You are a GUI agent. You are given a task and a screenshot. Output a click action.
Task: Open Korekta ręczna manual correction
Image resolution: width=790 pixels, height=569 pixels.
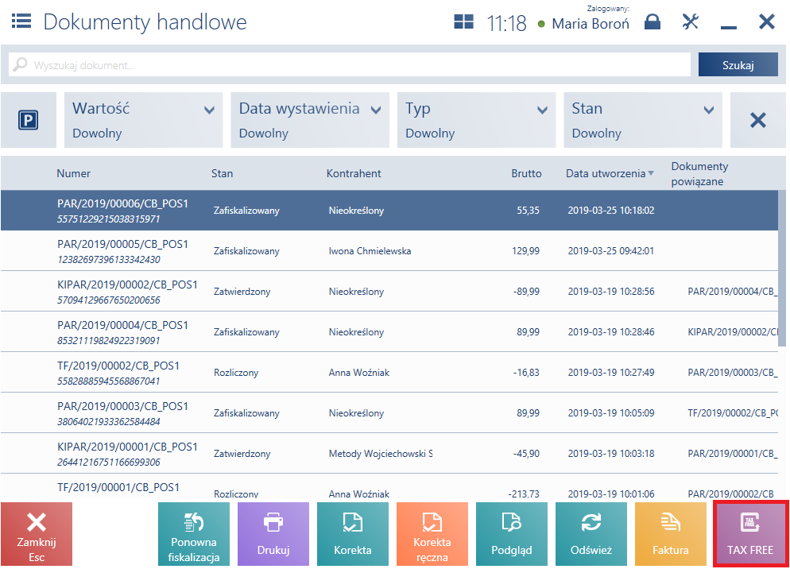(432, 534)
